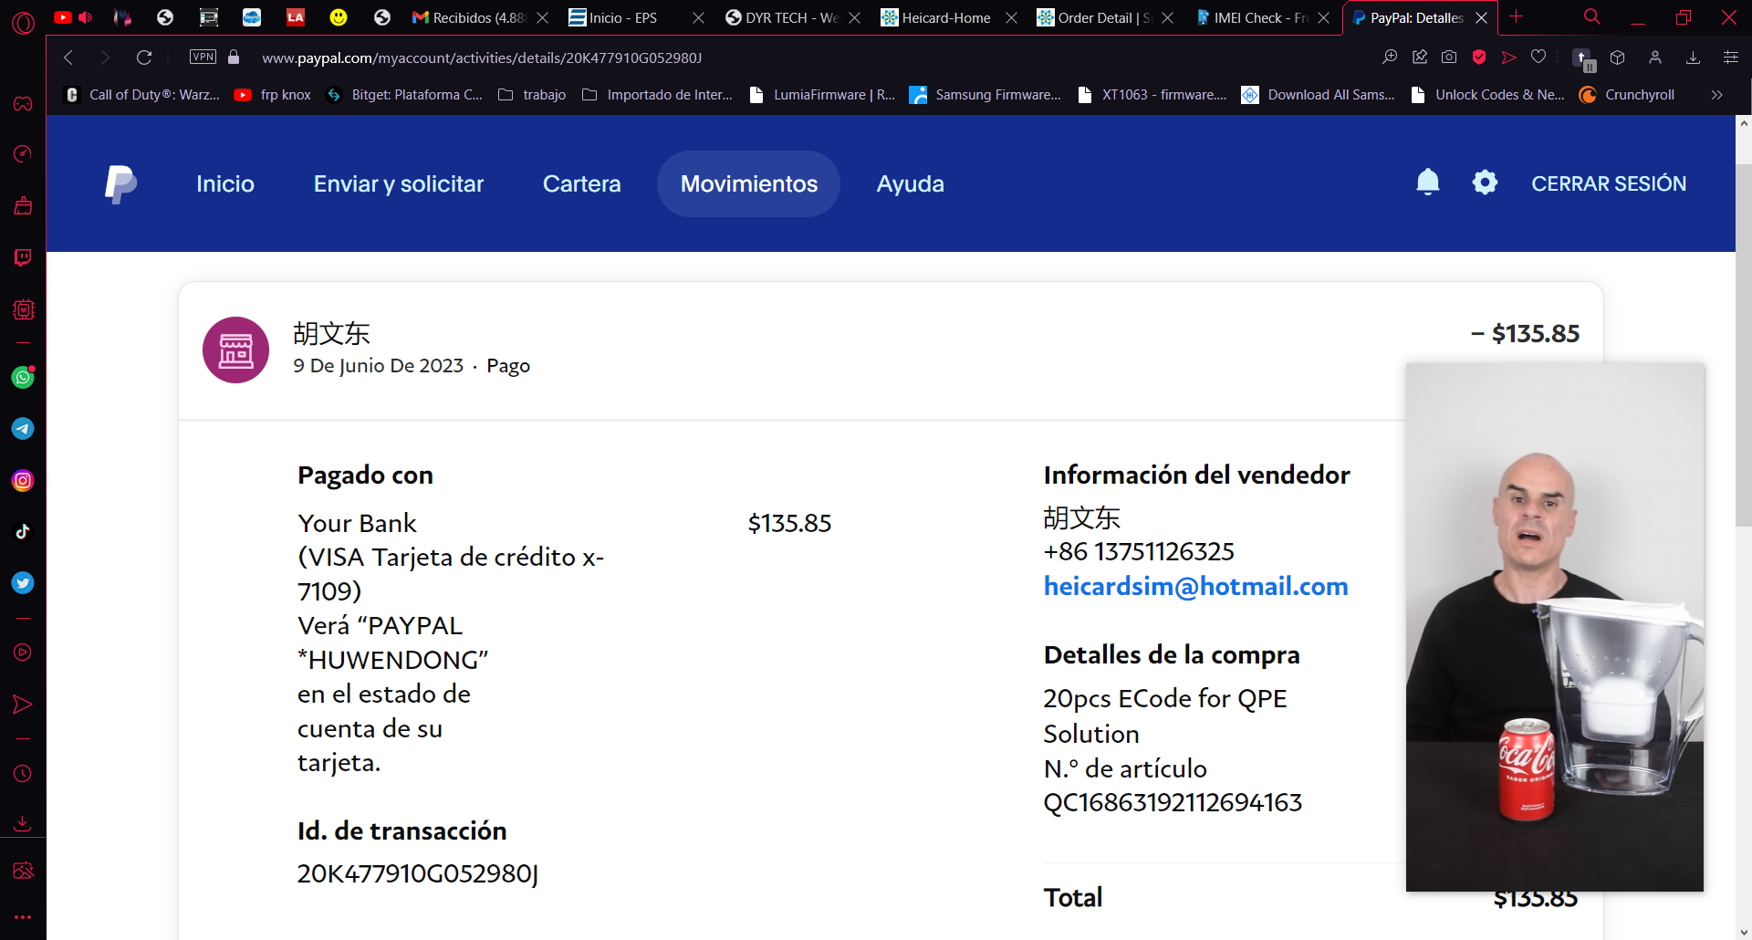Open the Opera menu logo
Image resolution: width=1752 pixels, height=940 pixels.
[23, 22]
